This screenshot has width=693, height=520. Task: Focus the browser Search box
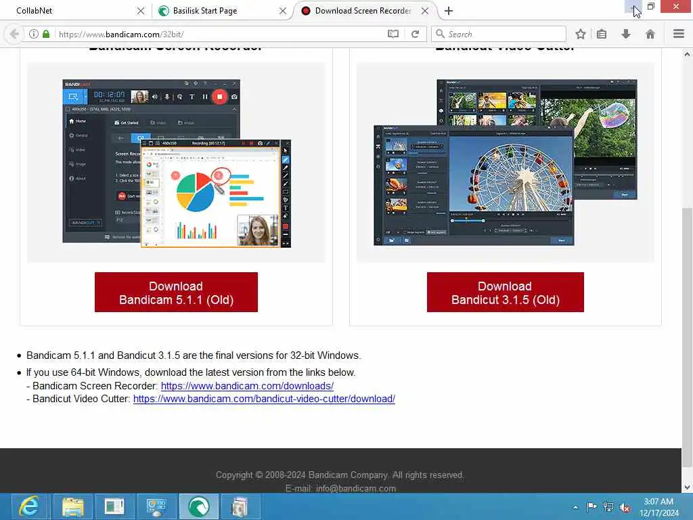click(499, 34)
